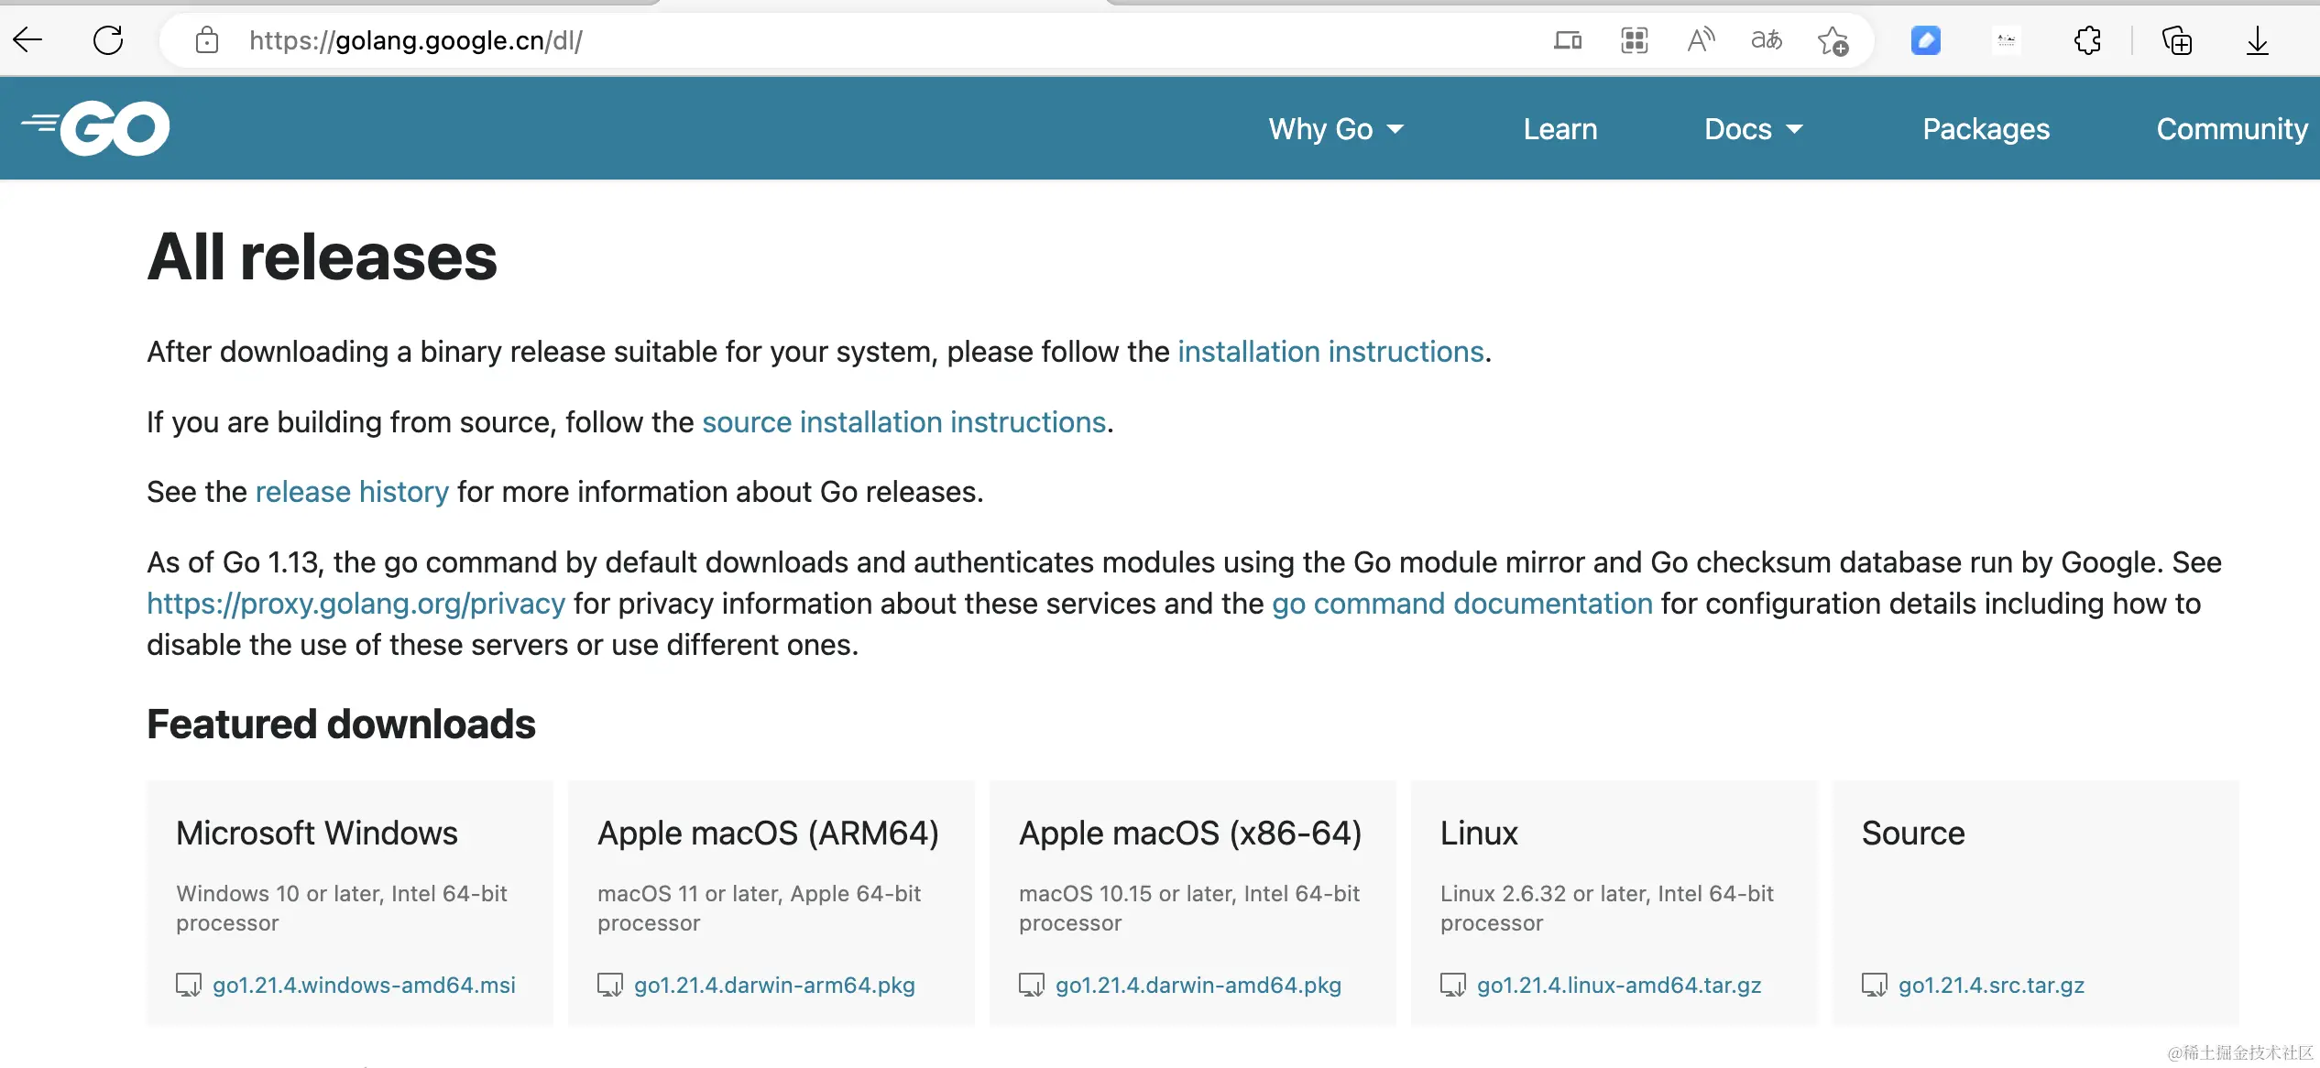The image size is (2320, 1068).
Task: Add page to favorites star icon
Action: pyautogui.click(x=1833, y=40)
